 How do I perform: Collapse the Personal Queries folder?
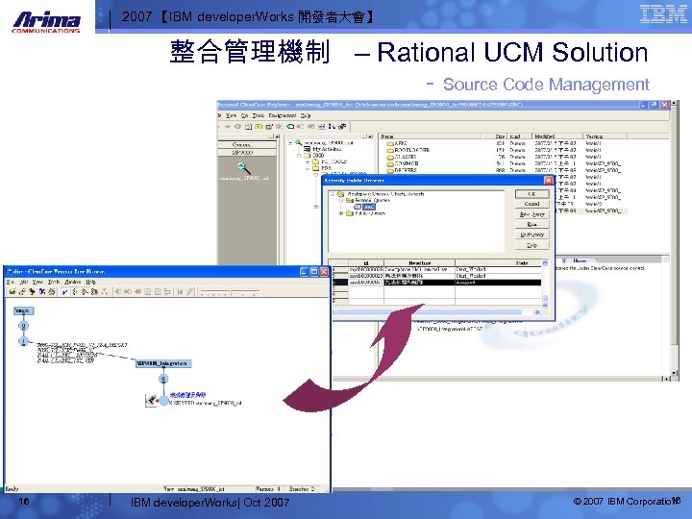click(341, 200)
